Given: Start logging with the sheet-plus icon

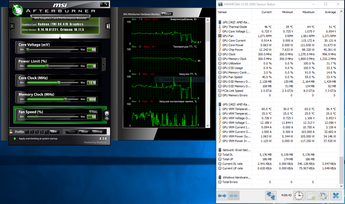Looking at the screenshot, I should click(311, 196).
